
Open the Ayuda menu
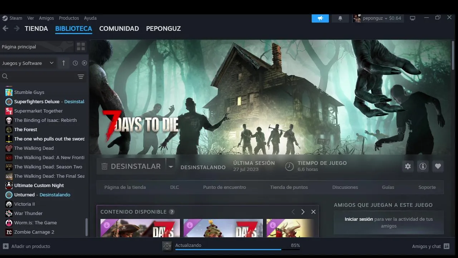point(90,18)
